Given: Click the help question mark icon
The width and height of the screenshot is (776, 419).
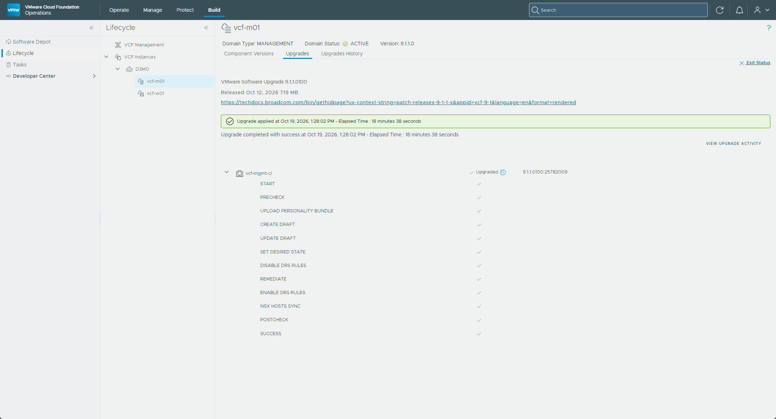Looking at the screenshot, I should pos(768,28).
